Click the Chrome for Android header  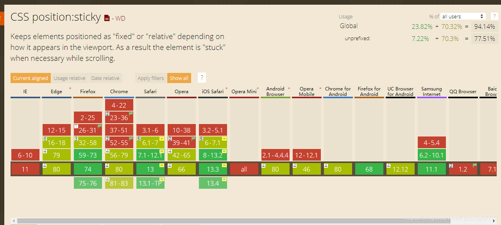[x=338, y=92]
